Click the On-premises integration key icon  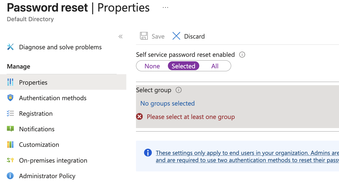(x=10, y=160)
